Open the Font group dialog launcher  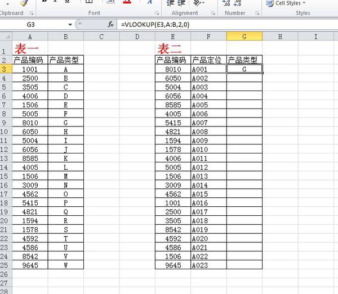click(157, 13)
